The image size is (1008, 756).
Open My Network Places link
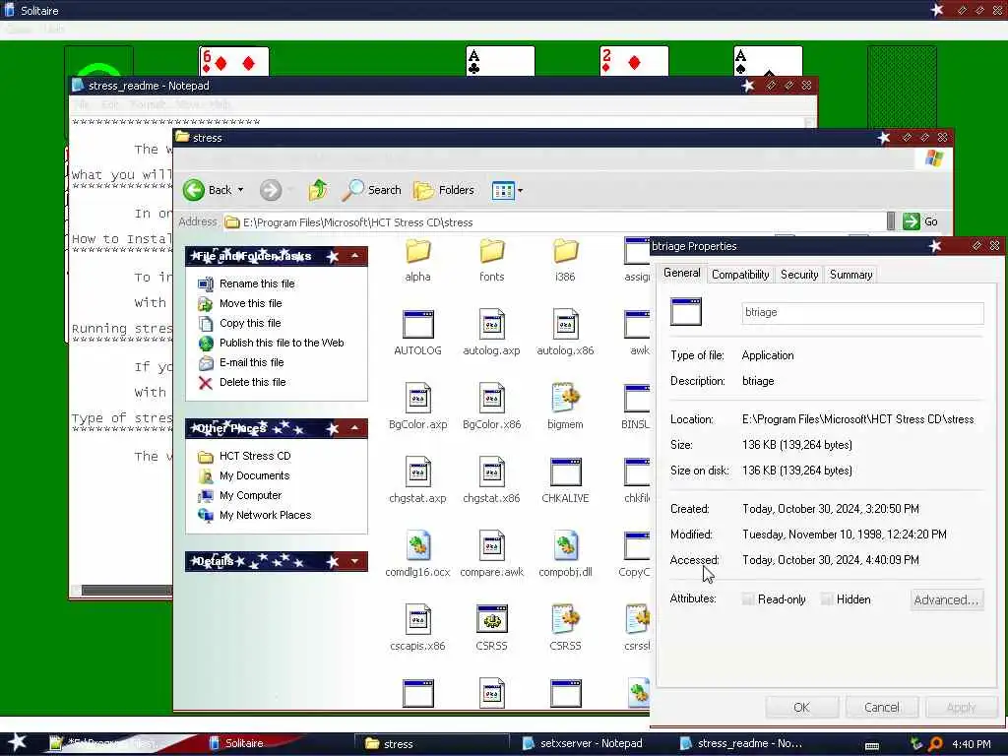click(x=265, y=515)
